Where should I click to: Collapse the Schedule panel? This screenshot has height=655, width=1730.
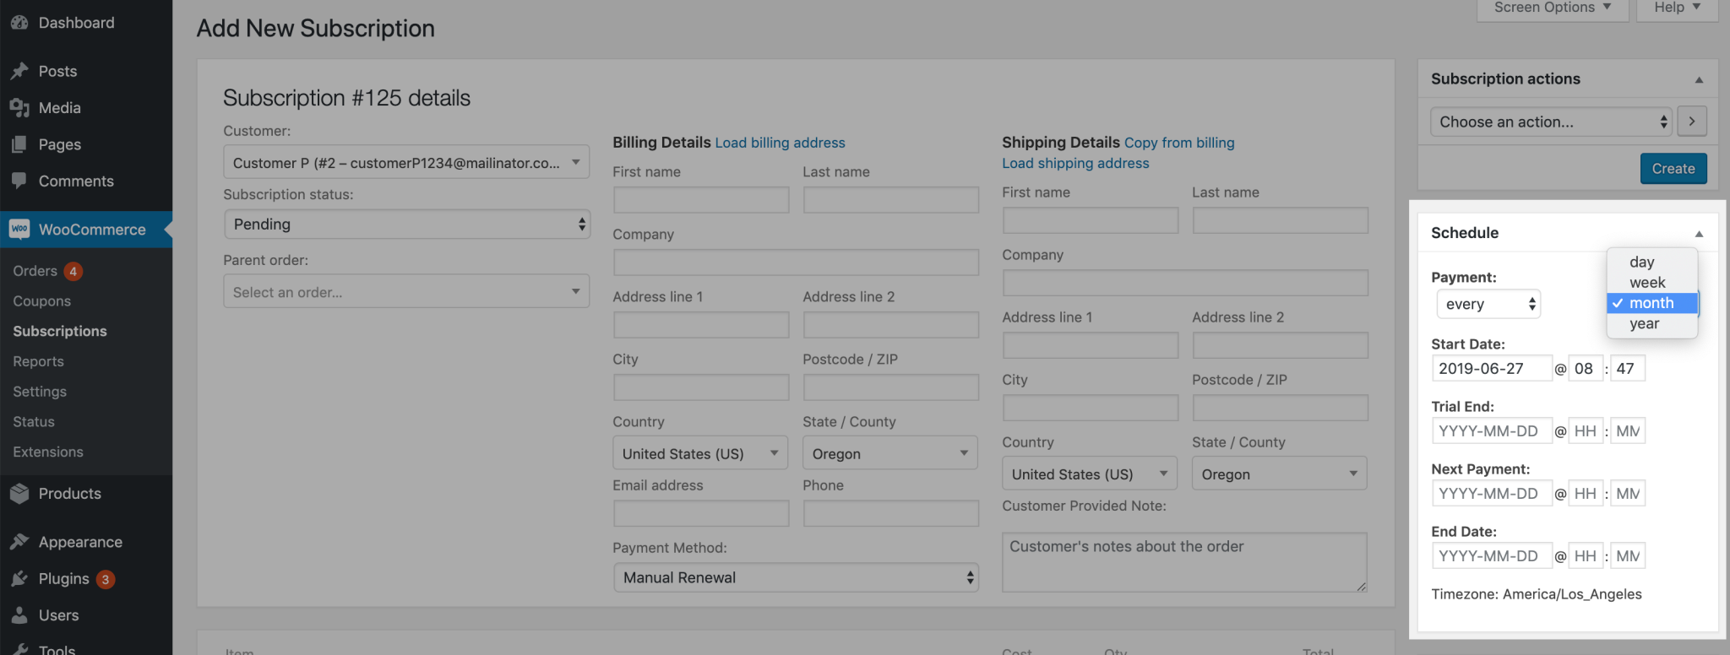1699,234
